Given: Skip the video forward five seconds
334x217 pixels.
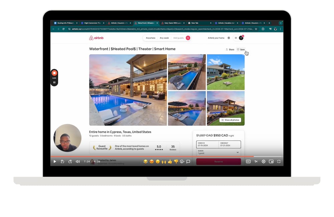Looking at the screenshot, I should (x=70, y=161).
